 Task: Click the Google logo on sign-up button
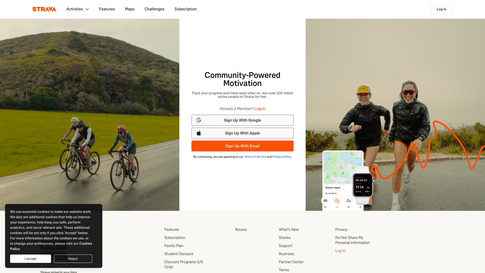click(x=199, y=120)
